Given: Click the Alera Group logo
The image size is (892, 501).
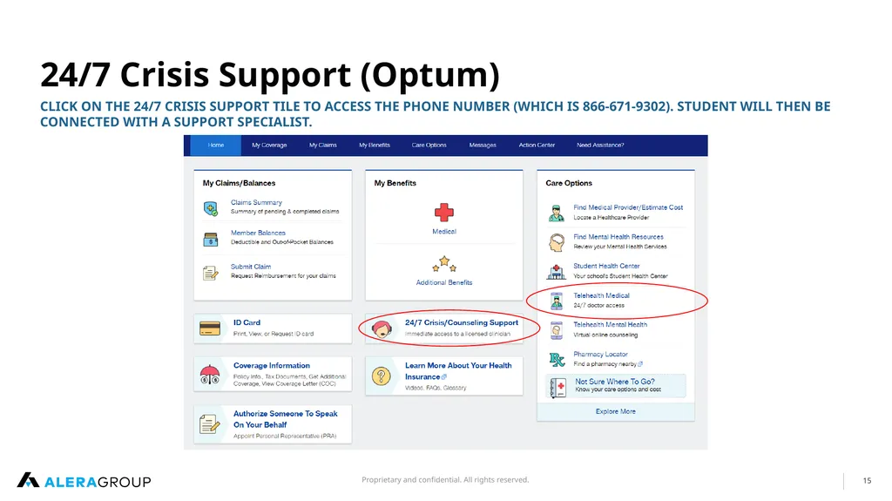Looking at the screenshot, I should [x=84, y=481].
